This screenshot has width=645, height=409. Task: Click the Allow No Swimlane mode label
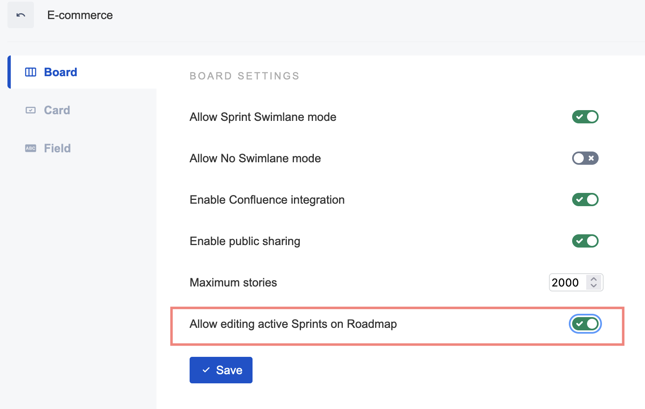coord(255,158)
